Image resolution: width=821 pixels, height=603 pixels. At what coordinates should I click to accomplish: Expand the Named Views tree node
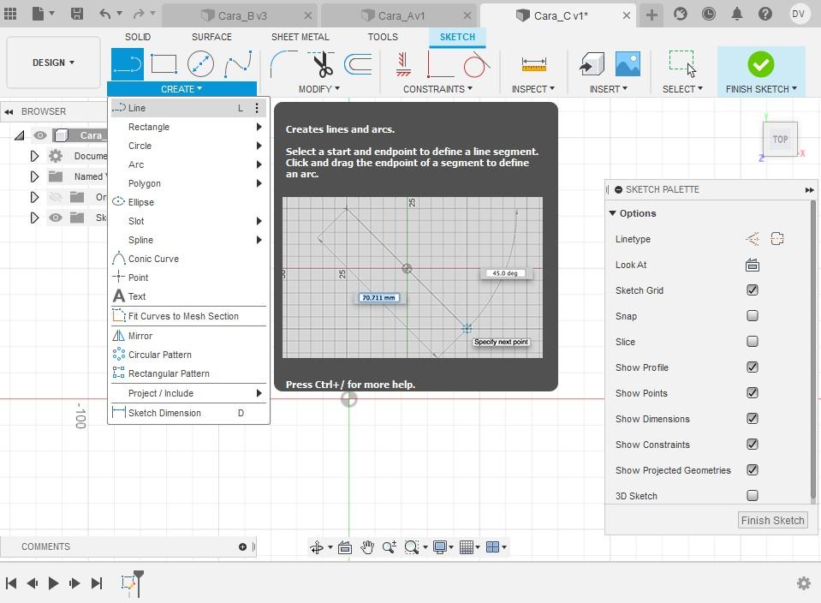click(x=34, y=176)
